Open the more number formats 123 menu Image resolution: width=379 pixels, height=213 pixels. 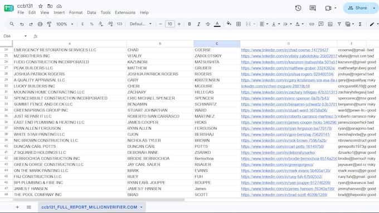click(119, 24)
